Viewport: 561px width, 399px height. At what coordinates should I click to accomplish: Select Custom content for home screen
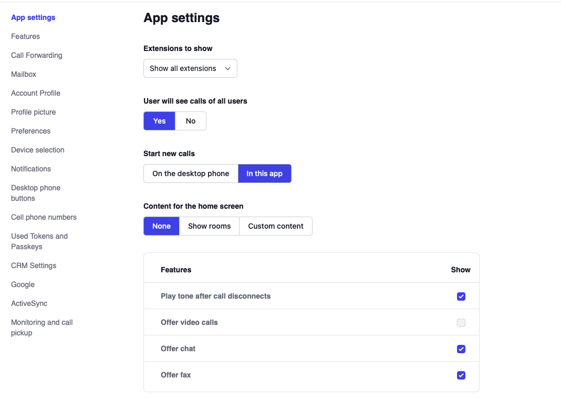(x=275, y=226)
